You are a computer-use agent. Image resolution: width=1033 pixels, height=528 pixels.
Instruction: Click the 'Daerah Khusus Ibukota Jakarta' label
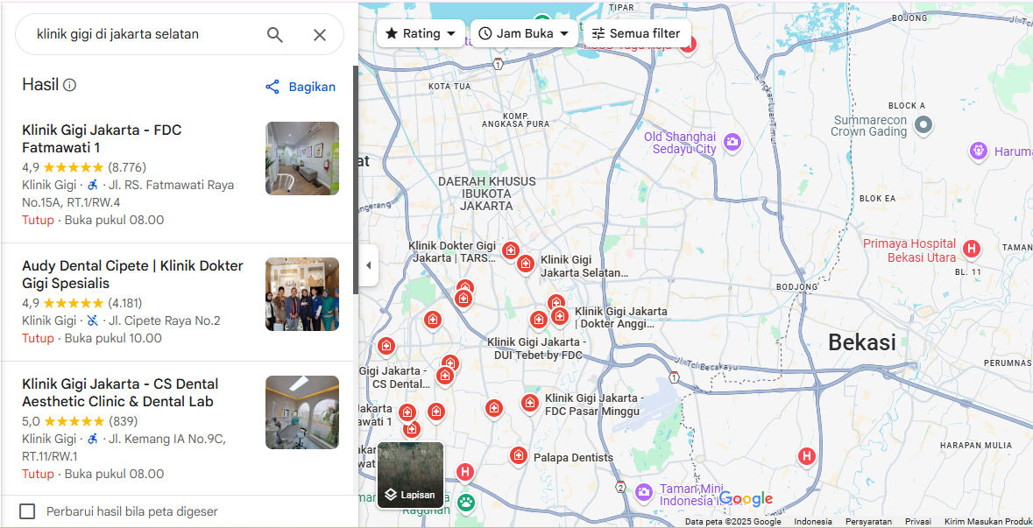[486, 194]
